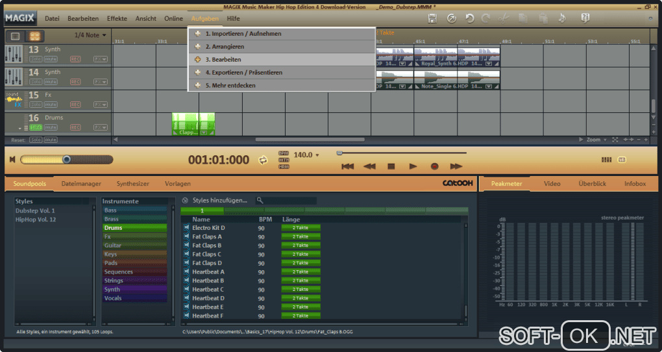Solo track 15 Fx
662x352 pixels.
[x=36, y=105]
